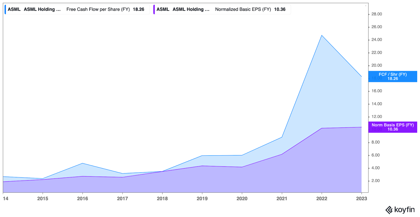This screenshot has width=420, height=217.
Task: Click the purple Normalized EPS legend color bar
Action: click(154, 9)
